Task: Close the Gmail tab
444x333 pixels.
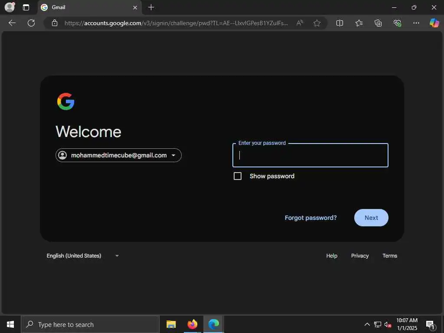Action: pyautogui.click(x=135, y=7)
